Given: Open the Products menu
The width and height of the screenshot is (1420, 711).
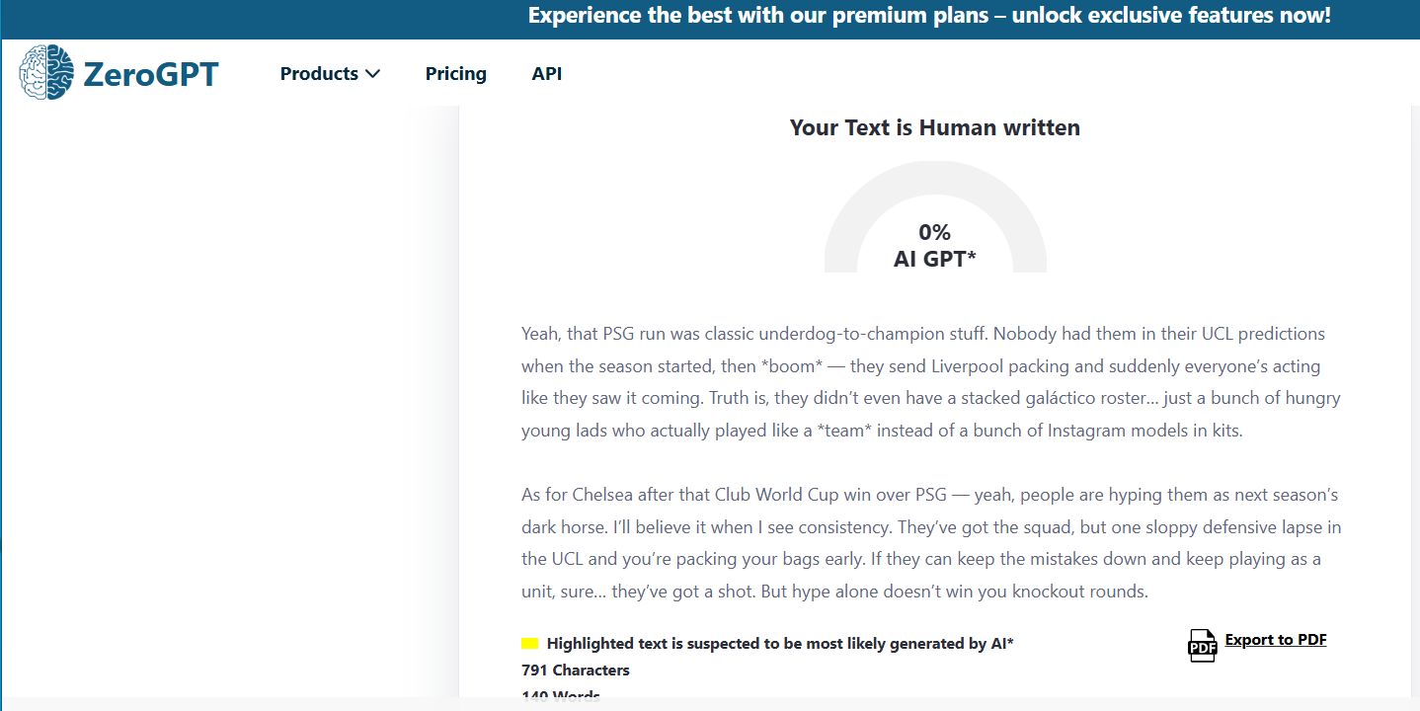Looking at the screenshot, I should (330, 74).
